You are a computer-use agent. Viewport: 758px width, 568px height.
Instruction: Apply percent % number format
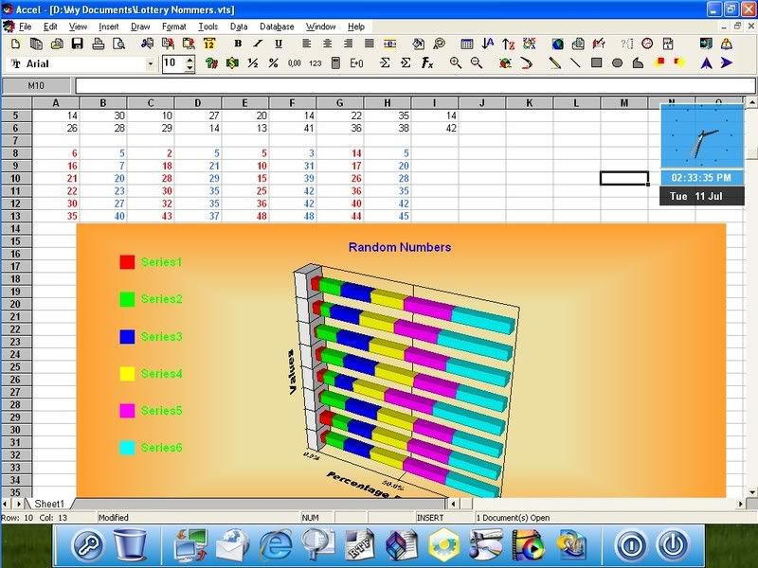273,62
